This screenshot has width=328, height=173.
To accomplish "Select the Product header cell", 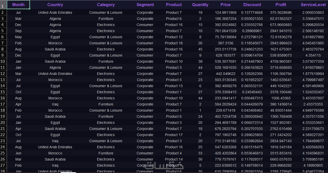I will [x=174, y=5].
